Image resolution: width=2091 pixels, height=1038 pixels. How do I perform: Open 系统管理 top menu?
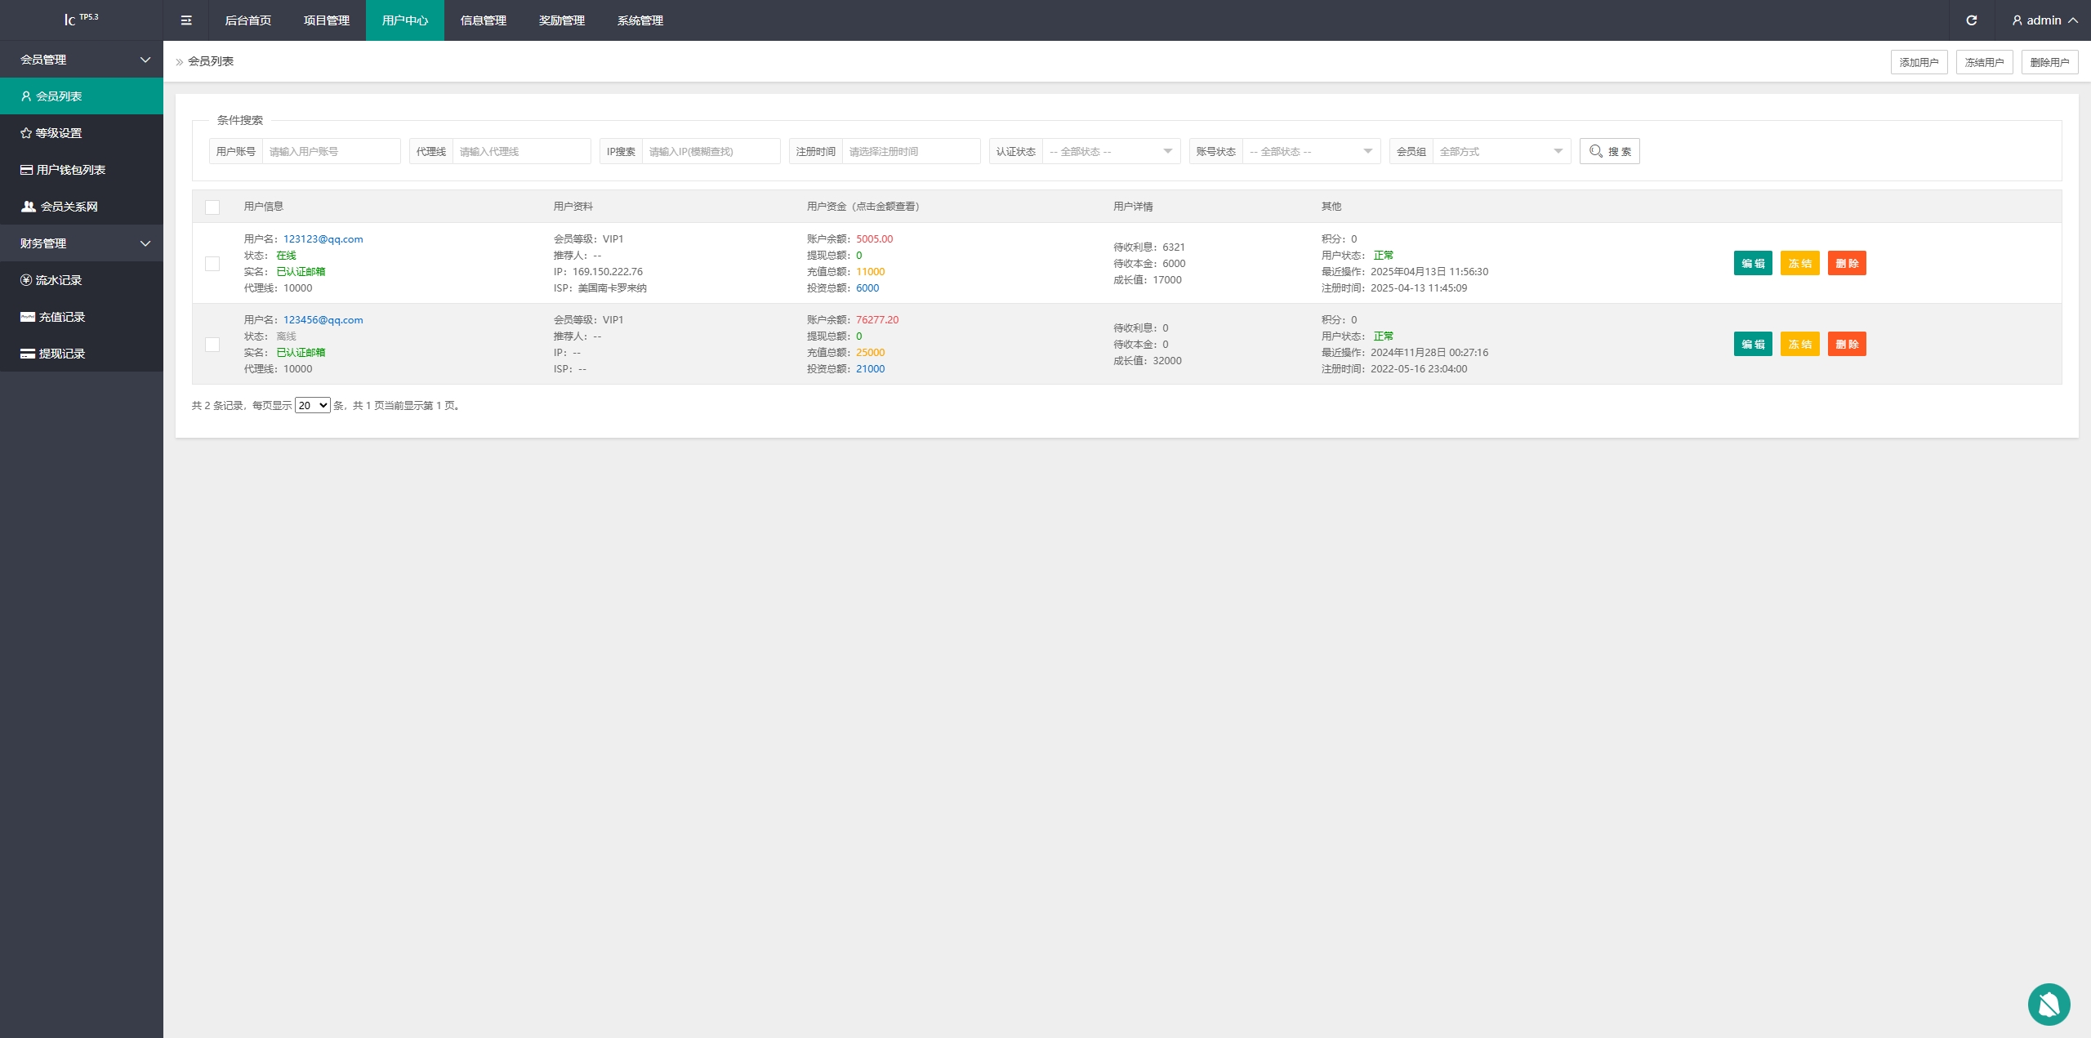640,20
